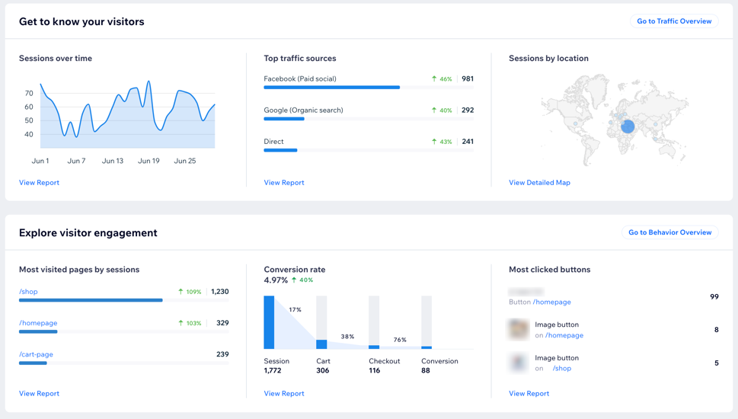The width and height of the screenshot is (738, 419).
Task: Click the Sessions by location title
Action: [x=549, y=59]
